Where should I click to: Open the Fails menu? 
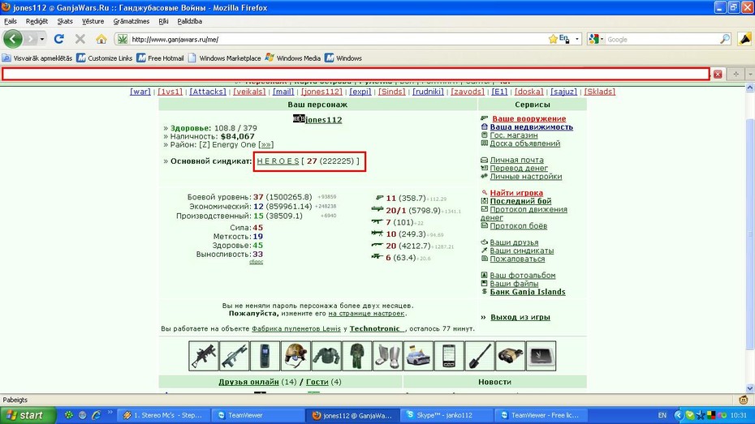point(11,21)
